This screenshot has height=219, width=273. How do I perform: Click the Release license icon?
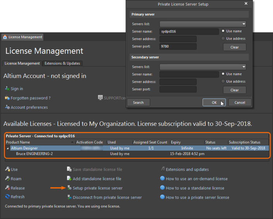pyautogui.click(x=7, y=188)
